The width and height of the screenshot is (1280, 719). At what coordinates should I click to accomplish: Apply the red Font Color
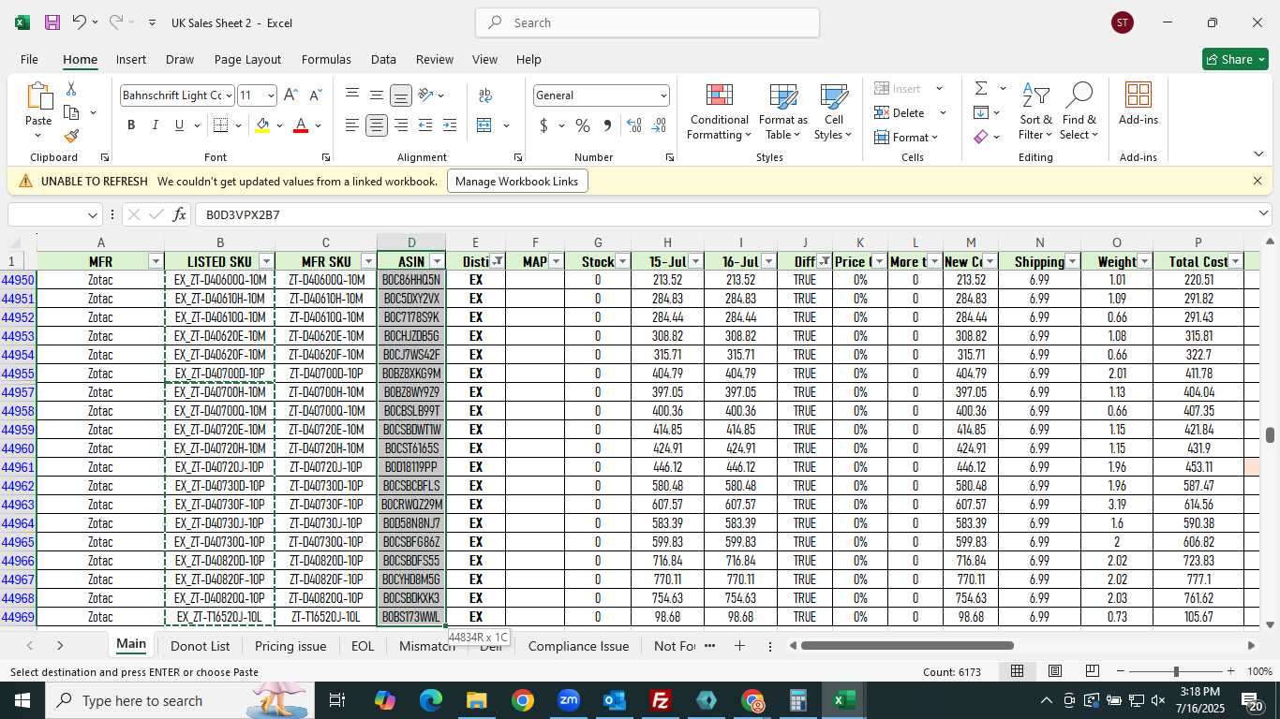coord(301,125)
